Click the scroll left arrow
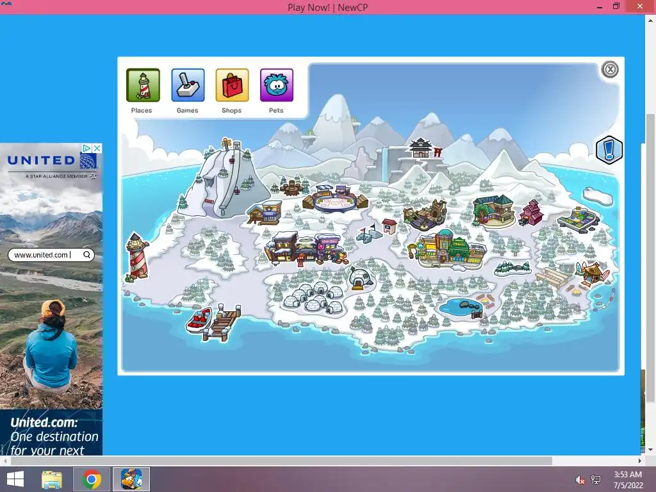Image resolution: width=656 pixels, height=492 pixels. pyautogui.click(x=4, y=461)
